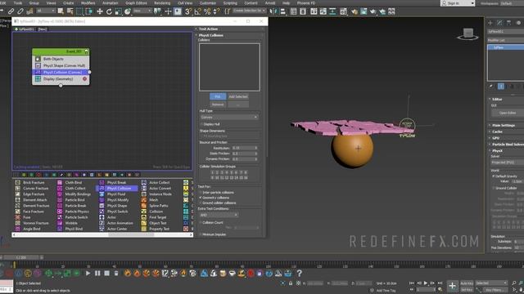This screenshot has width=524, height=294.
Task: Toggle the Collision Count checkbox
Action: point(201,222)
